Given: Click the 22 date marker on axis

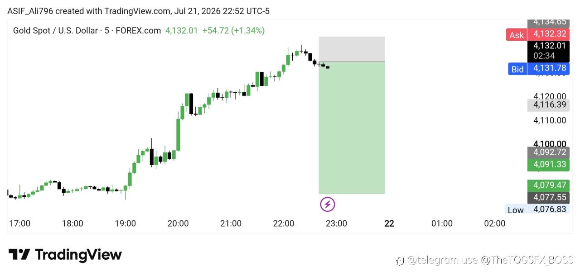Looking at the screenshot, I should 389,224.
